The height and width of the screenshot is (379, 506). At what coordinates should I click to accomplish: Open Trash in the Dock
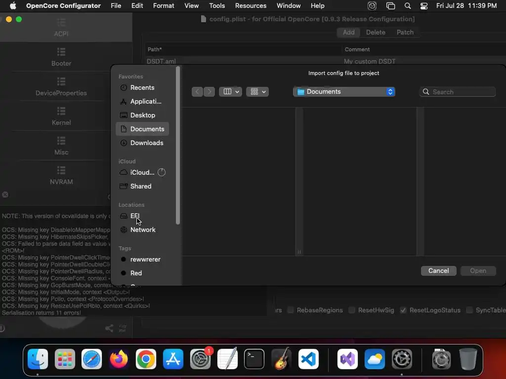coord(468,359)
